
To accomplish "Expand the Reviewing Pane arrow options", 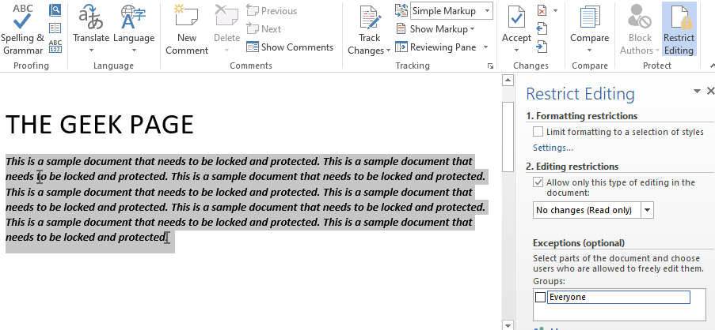I will (x=485, y=47).
